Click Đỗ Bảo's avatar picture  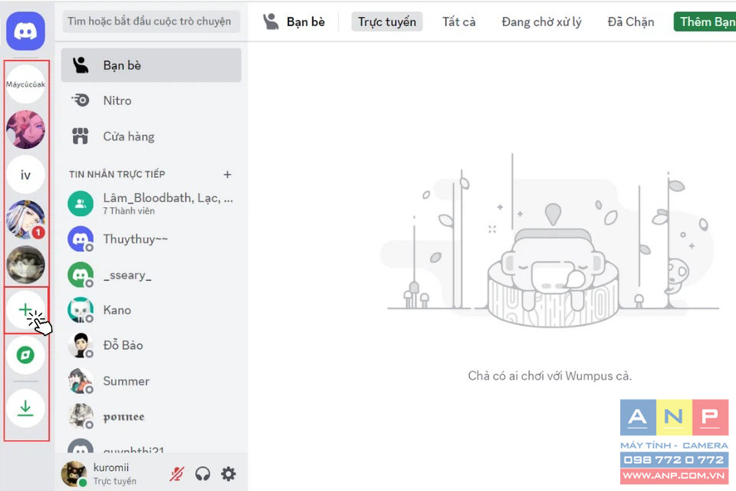pos(80,345)
